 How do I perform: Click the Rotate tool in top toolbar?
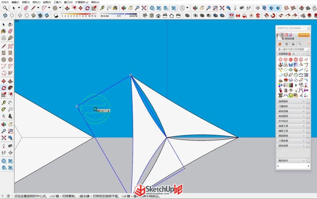coord(87,8)
